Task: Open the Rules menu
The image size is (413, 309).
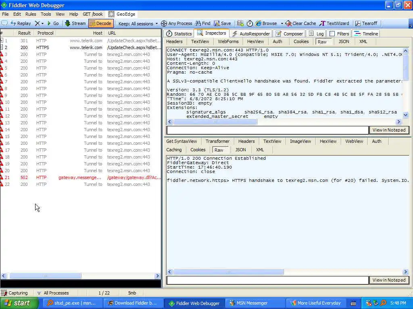Action: click(31, 14)
